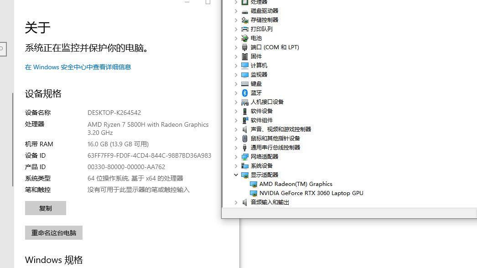This screenshot has width=477, height=268.
Task: Select the 鼠标和其他指针设备 label
Action: [x=275, y=139]
